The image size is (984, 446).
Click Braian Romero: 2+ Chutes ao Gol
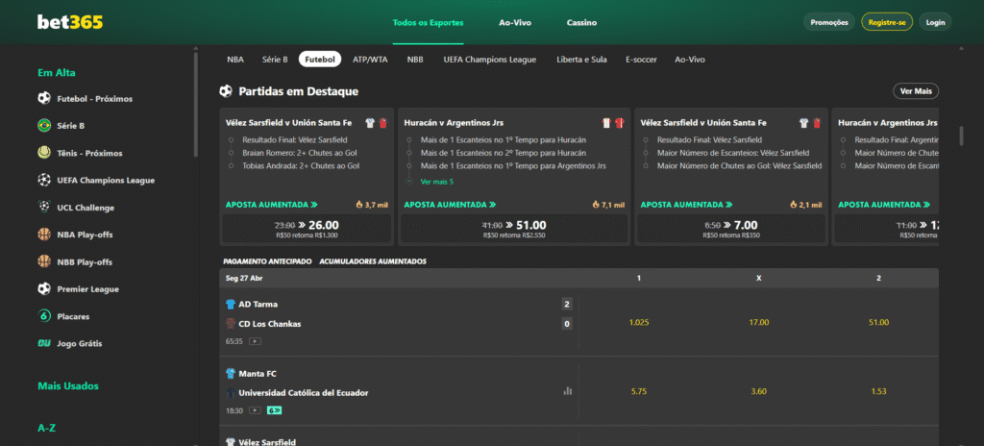click(300, 153)
